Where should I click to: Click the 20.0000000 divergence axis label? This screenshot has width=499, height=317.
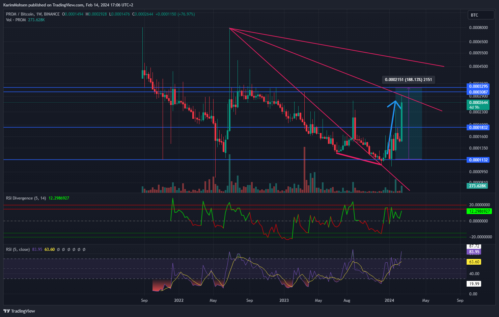(479, 205)
